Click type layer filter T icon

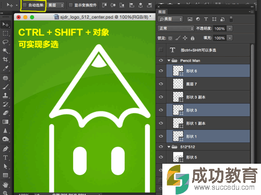click(206, 19)
